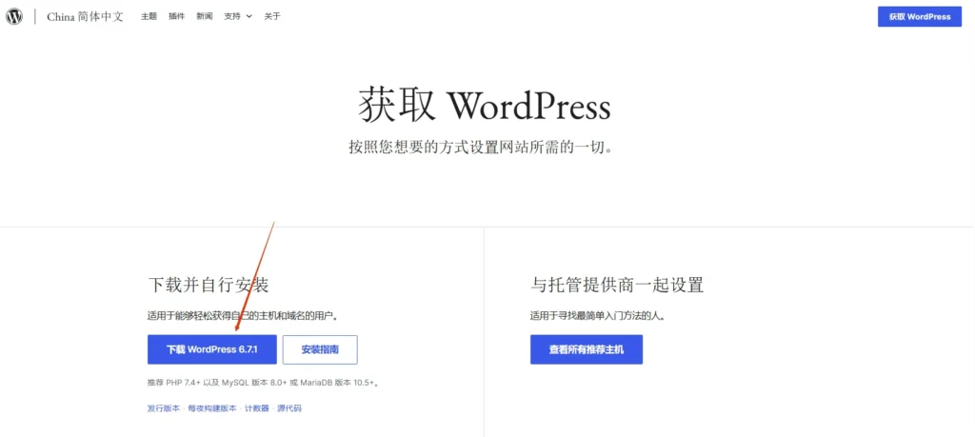Click the 下载并自行安装 heading
Viewport: 975px width, 437px height.
pos(209,286)
